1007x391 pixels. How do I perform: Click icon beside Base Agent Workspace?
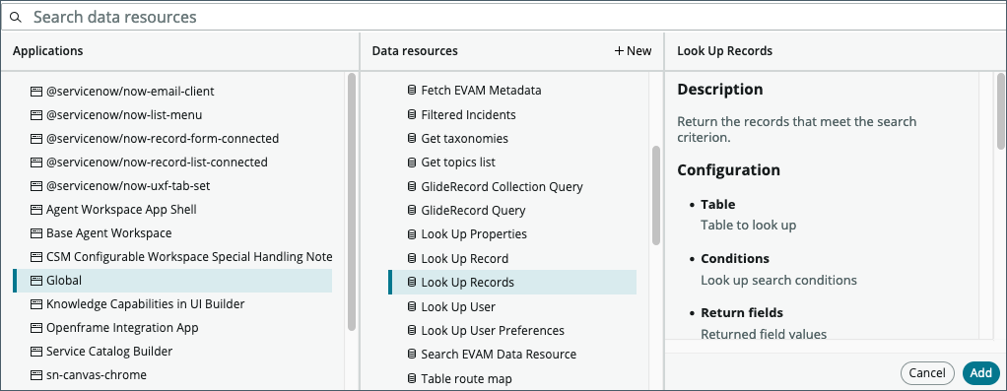click(x=36, y=233)
